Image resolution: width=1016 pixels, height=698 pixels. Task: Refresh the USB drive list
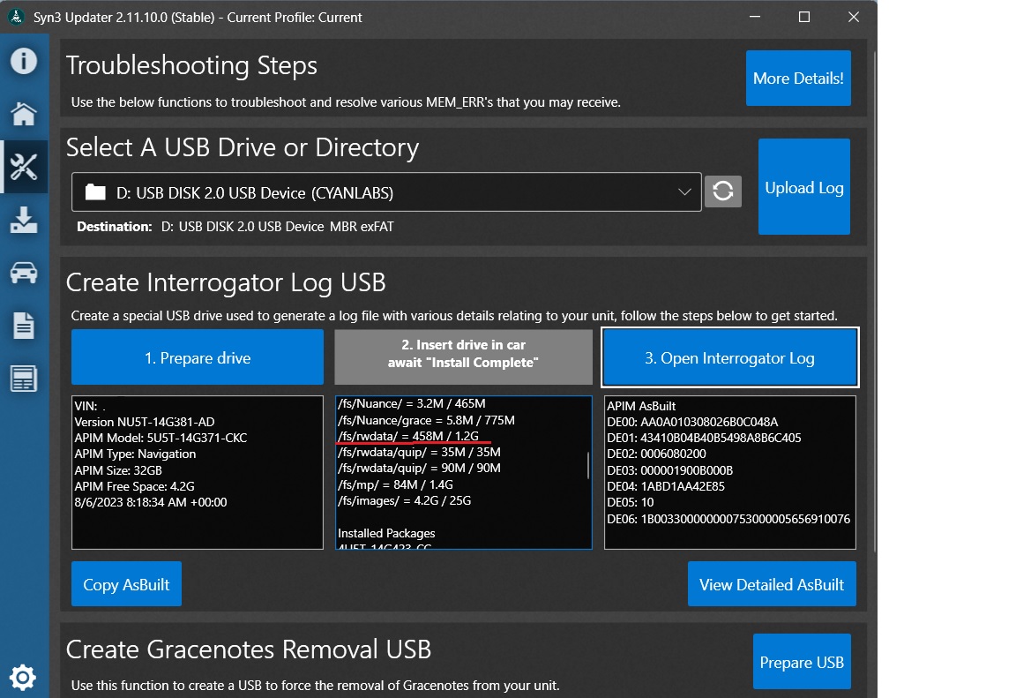722,191
